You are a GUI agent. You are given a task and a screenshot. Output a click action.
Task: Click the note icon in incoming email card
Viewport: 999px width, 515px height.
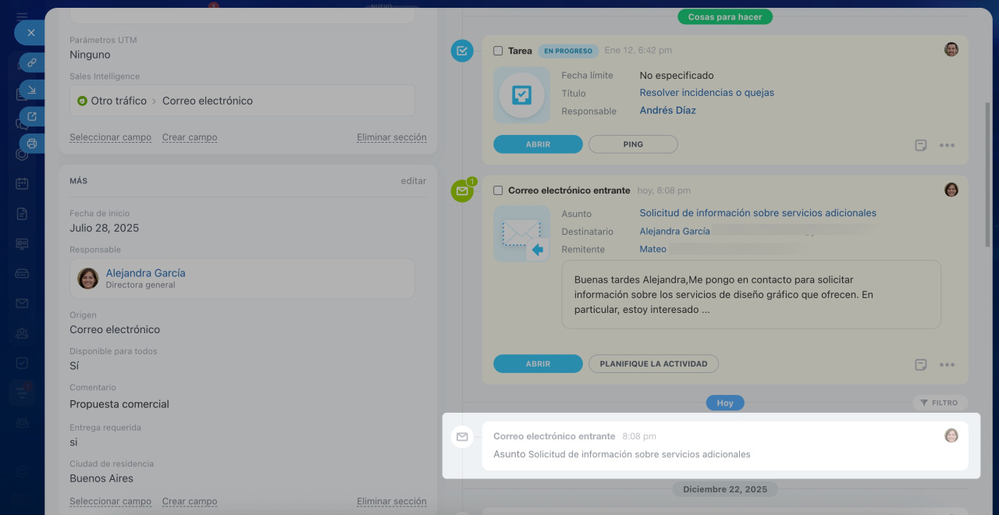tap(921, 364)
